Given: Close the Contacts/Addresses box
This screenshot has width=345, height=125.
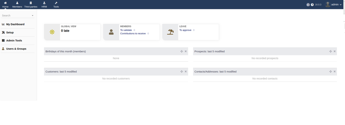Looking at the screenshot, I should click(335, 71).
